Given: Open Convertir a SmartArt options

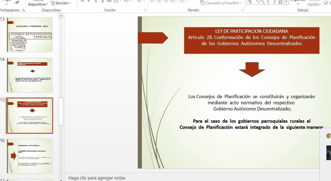Looking at the screenshot, I should [221, 3].
